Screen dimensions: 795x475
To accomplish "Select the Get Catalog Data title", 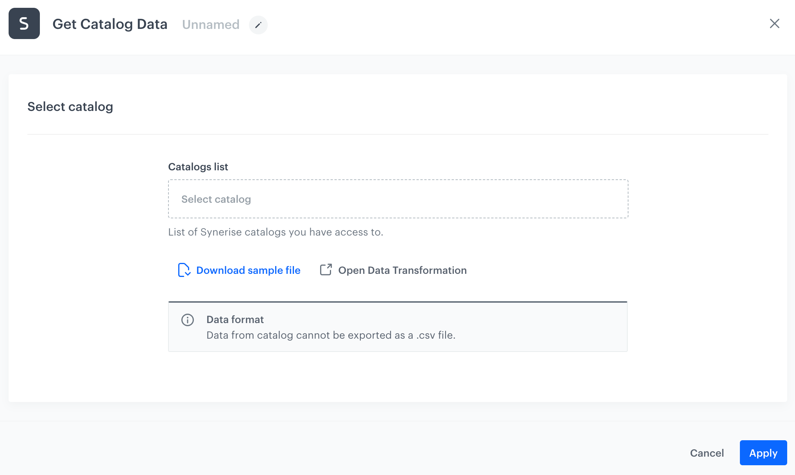I will (110, 24).
